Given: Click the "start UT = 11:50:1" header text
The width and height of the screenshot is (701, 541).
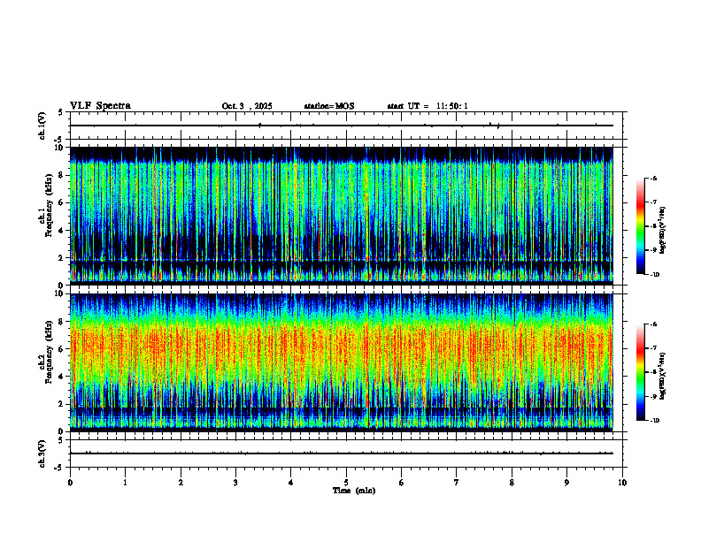Looking at the screenshot, I should coord(428,106).
